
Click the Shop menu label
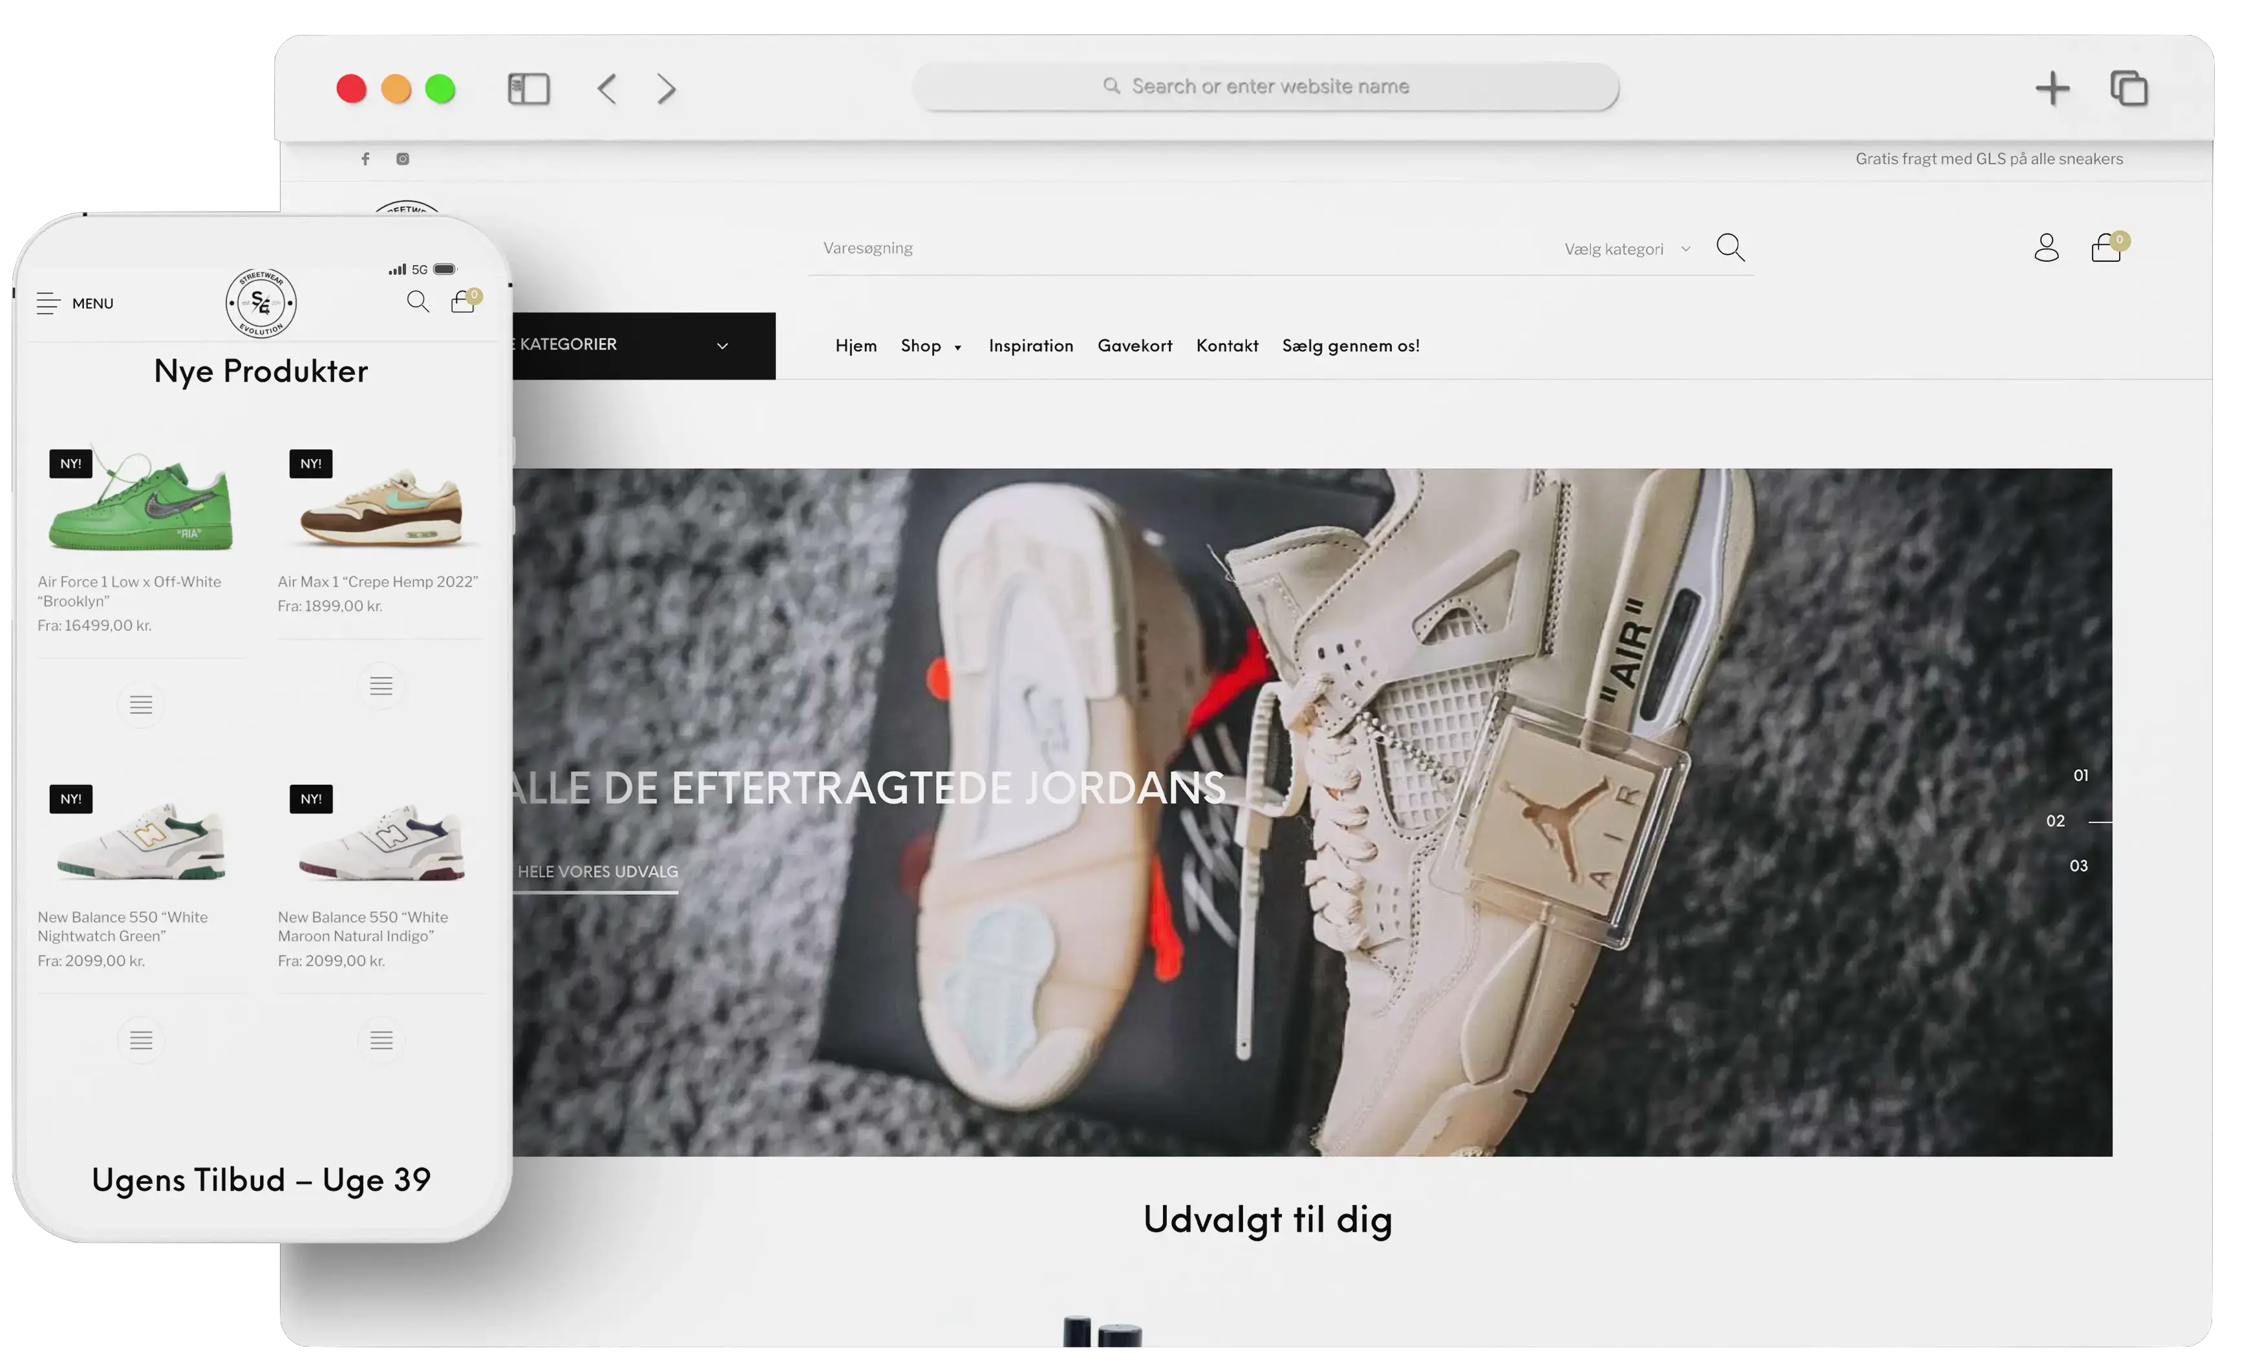click(x=922, y=347)
